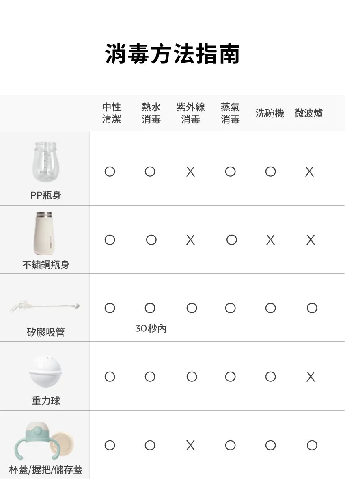Click the 不鏽鋼瓶身 stainless bottle image
Image resolution: width=345 pixels, height=485 pixels.
tap(43, 233)
